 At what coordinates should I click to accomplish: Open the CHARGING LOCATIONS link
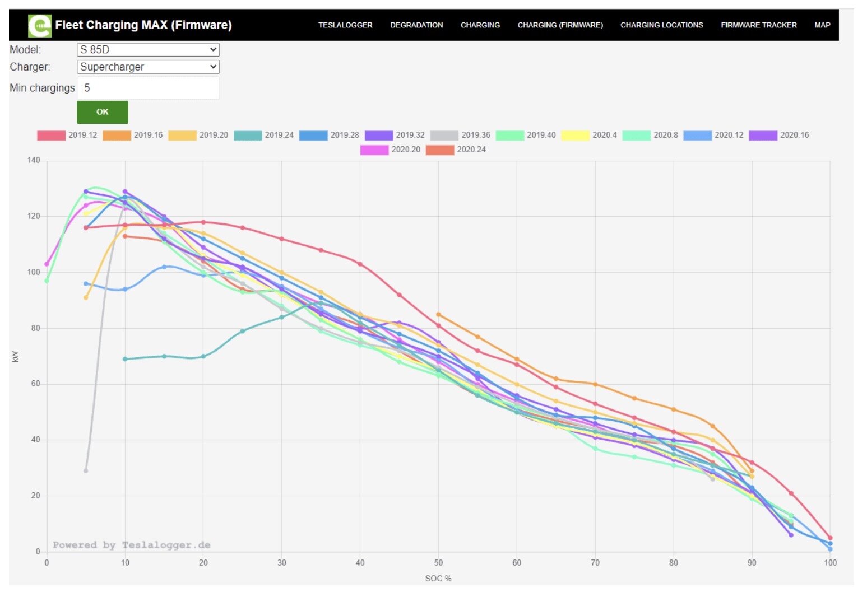pyautogui.click(x=661, y=25)
